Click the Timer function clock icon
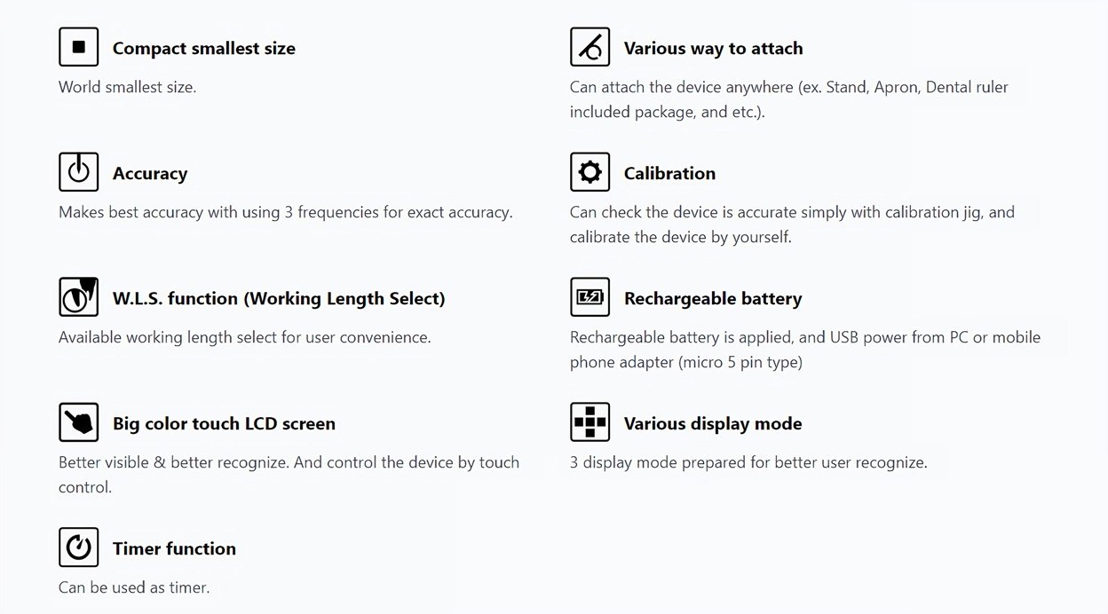This screenshot has height=614, width=1108. click(78, 547)
